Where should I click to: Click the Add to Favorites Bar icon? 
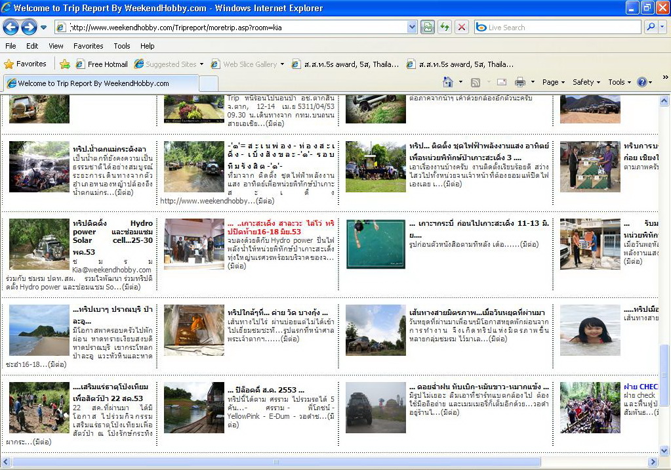[x=65, y=64]
